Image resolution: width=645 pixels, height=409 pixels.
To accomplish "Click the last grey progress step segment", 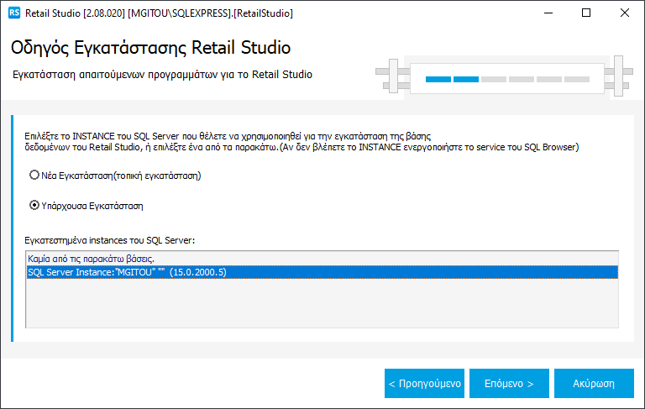I will pyautogui.click(x=577, y=79).
